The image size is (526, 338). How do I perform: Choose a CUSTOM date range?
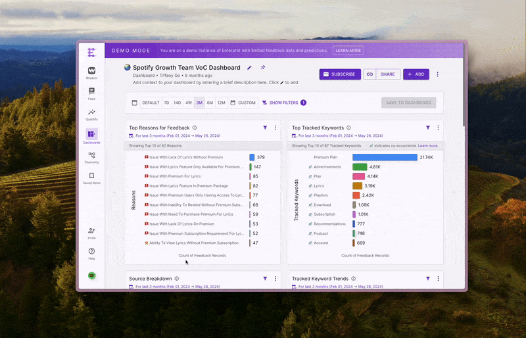pos(243,103)
